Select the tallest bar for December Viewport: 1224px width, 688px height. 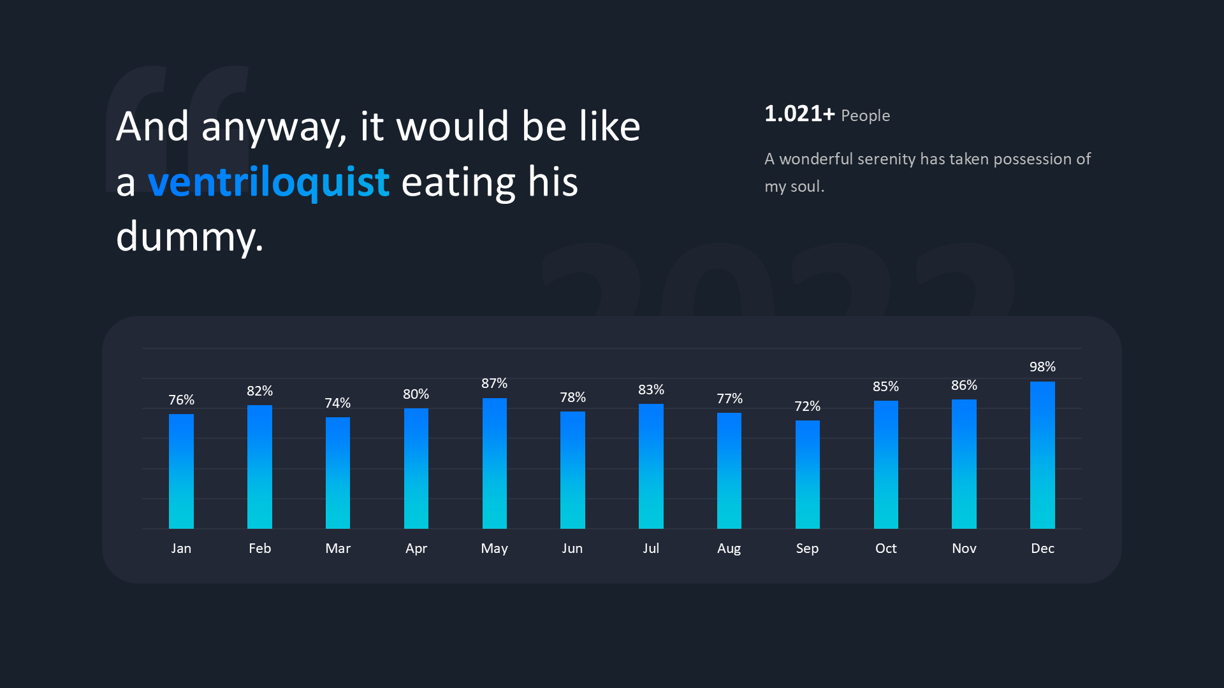(1042, 455)
